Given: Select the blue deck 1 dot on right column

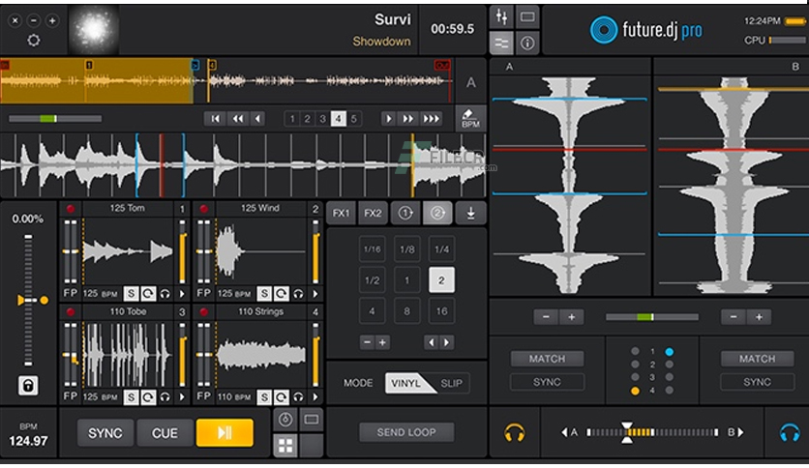Looking at the screenshot, I should (670, 352).
